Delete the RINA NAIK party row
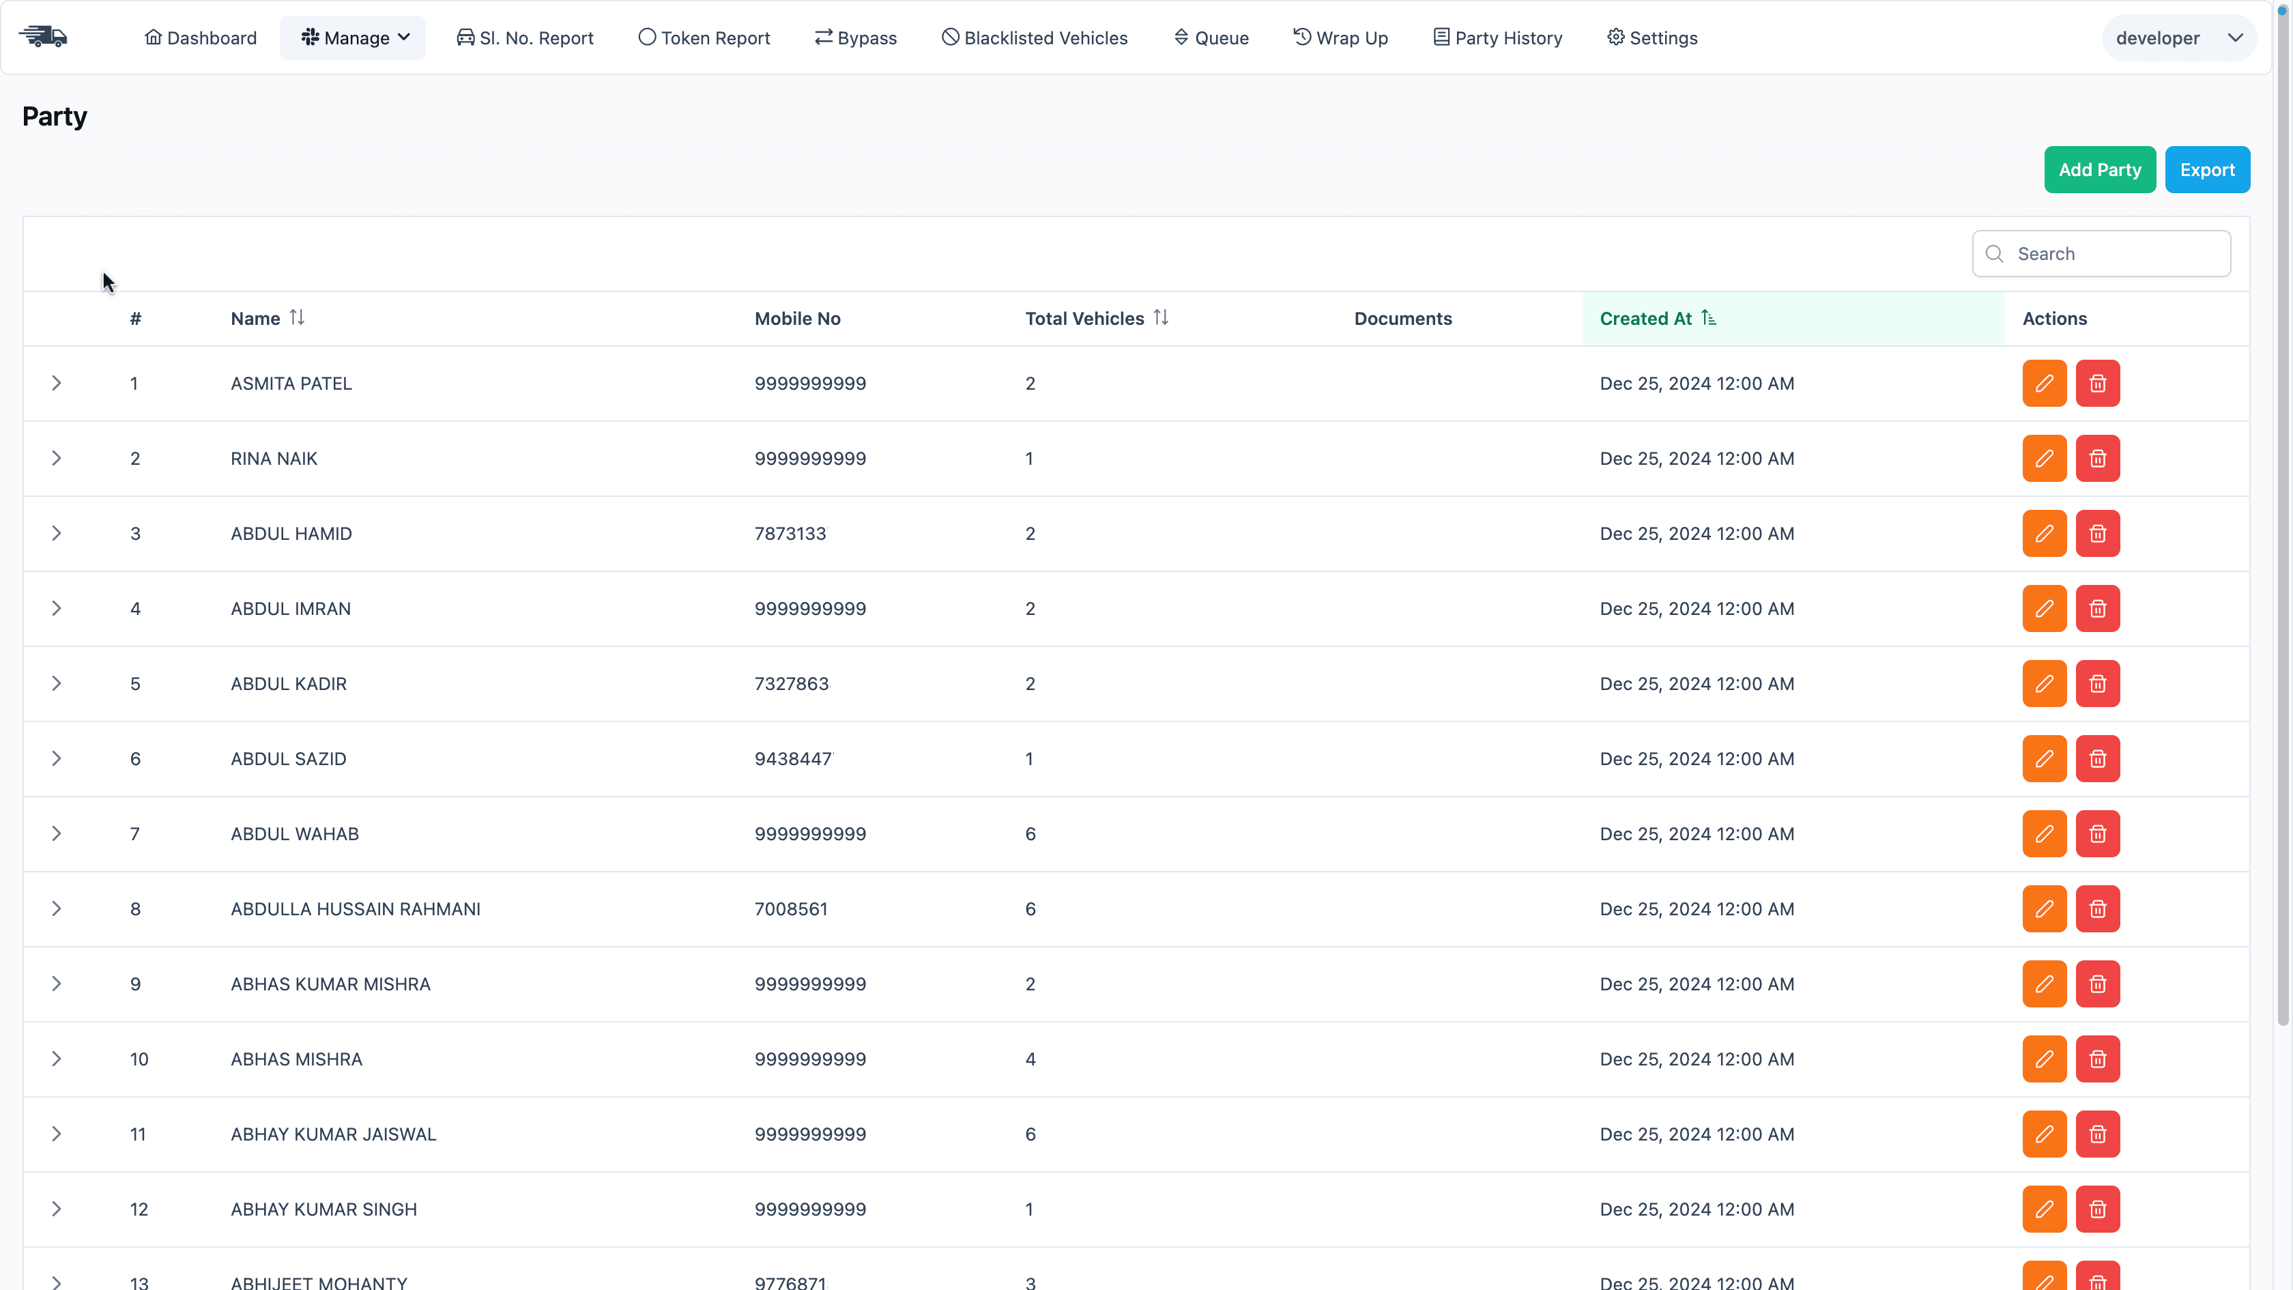 coord(2097,459)
